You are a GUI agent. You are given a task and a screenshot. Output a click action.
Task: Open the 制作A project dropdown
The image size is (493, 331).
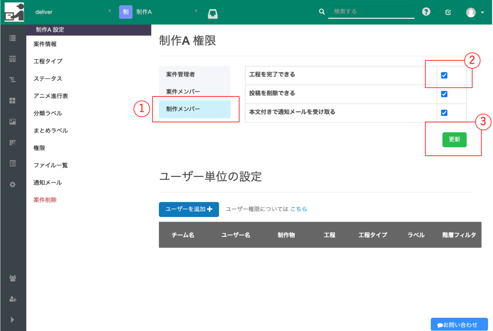pyautogui.click(x=167, y=12)
